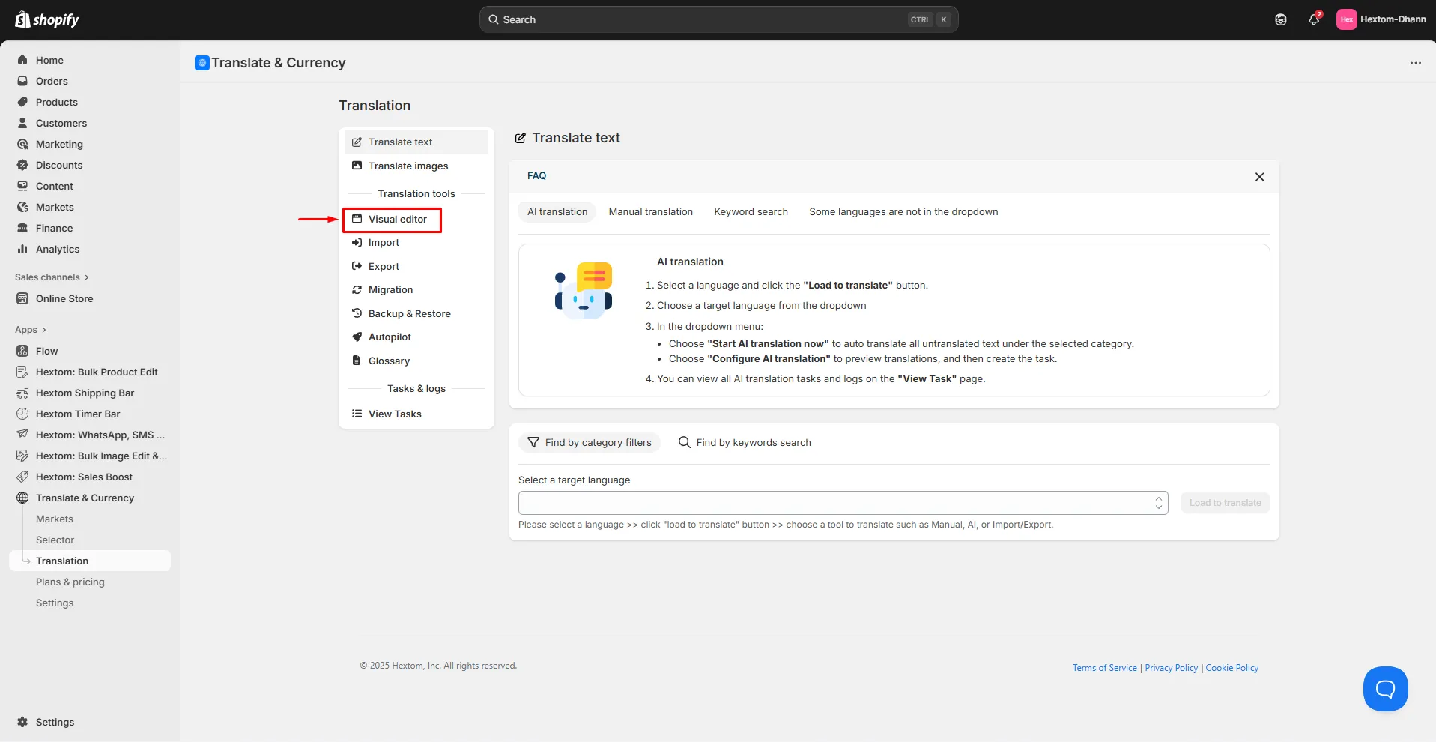Click the Glossary document icon
The height and width of the screenshot is (742, 1436).
click(357, 361)
